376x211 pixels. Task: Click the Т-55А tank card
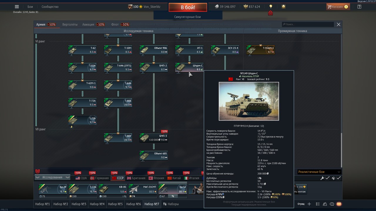83,68
